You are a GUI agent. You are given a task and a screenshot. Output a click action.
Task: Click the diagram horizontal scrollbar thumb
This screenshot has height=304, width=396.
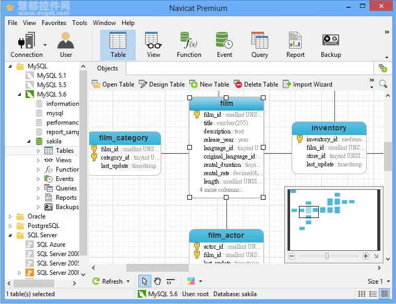[x=158, y=267]
